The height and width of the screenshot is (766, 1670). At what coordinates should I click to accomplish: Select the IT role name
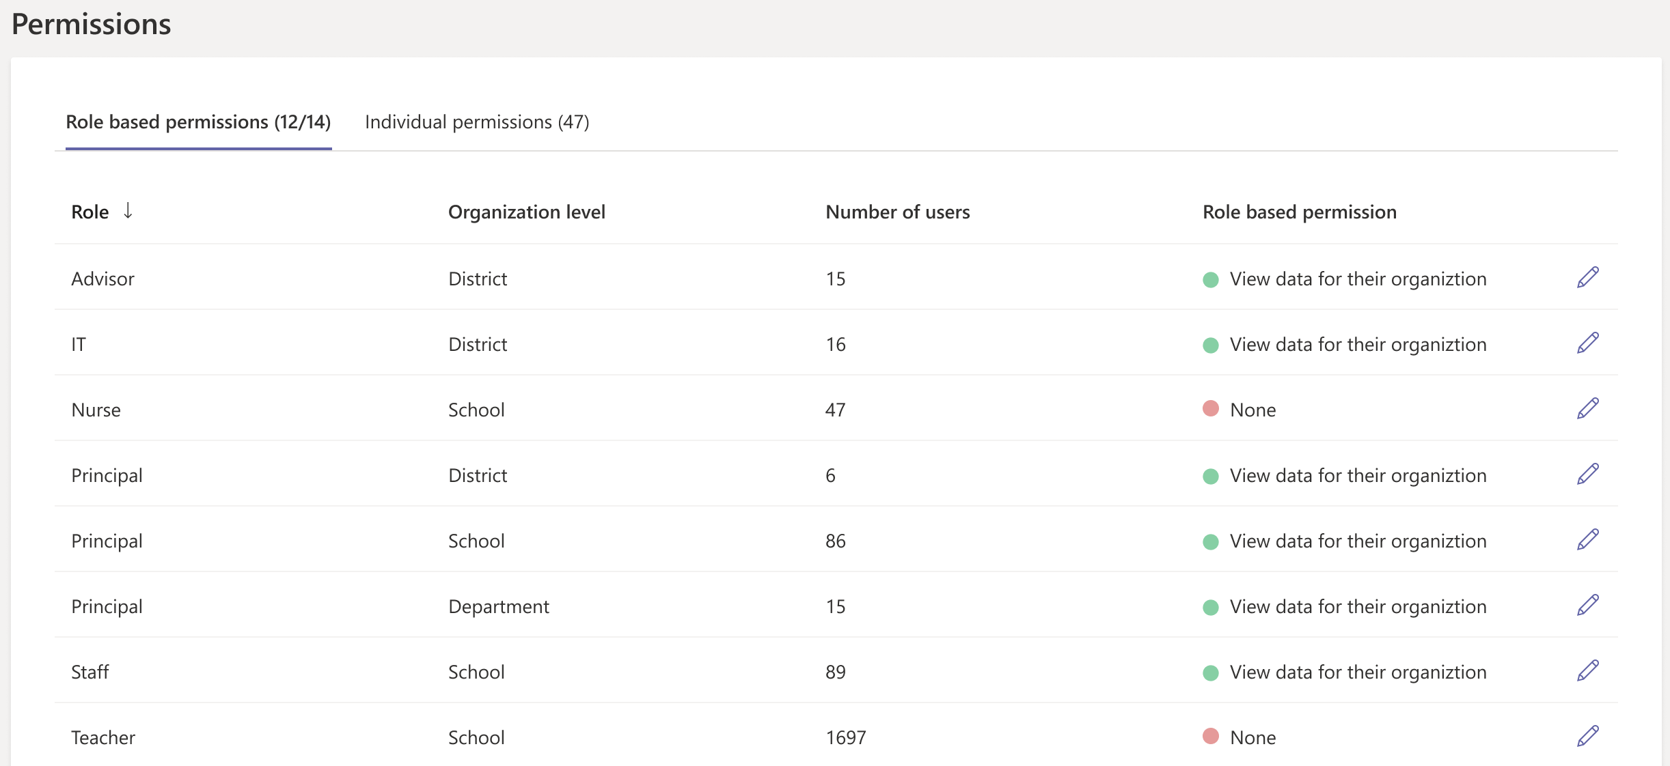tap(79, 345)
